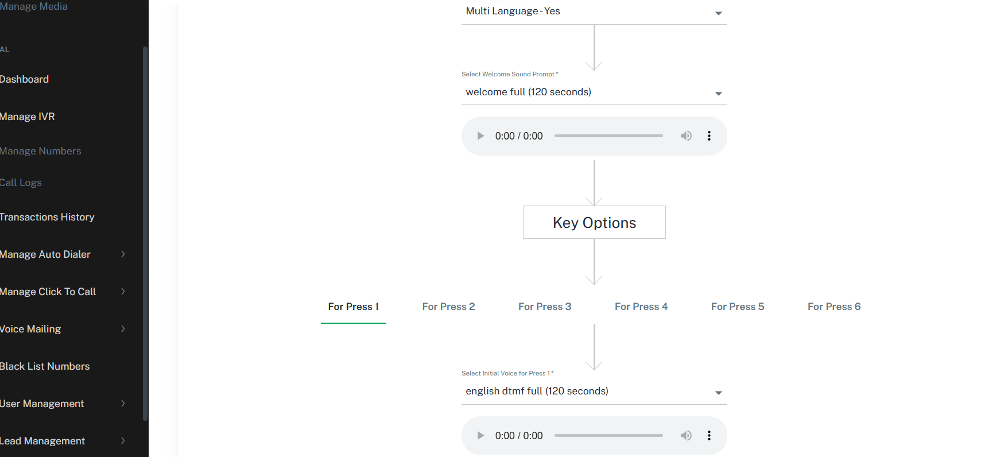Open more options on Press 1 audio player

(x=709, y=436)
